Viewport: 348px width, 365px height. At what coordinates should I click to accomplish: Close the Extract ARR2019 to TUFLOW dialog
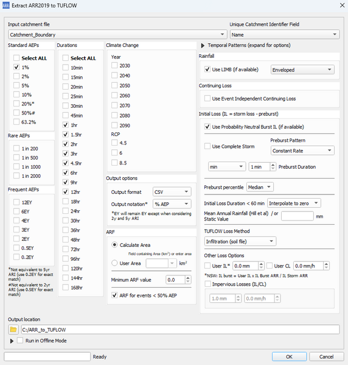(342, 5)
